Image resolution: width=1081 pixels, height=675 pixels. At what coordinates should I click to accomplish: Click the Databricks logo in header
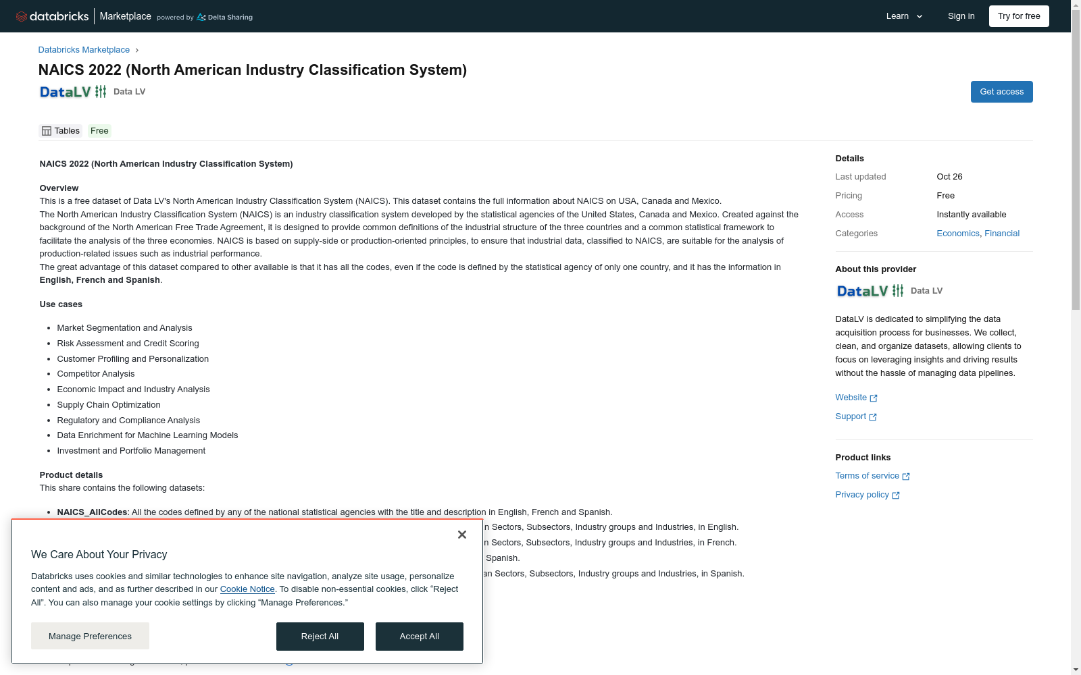[52, 16]
